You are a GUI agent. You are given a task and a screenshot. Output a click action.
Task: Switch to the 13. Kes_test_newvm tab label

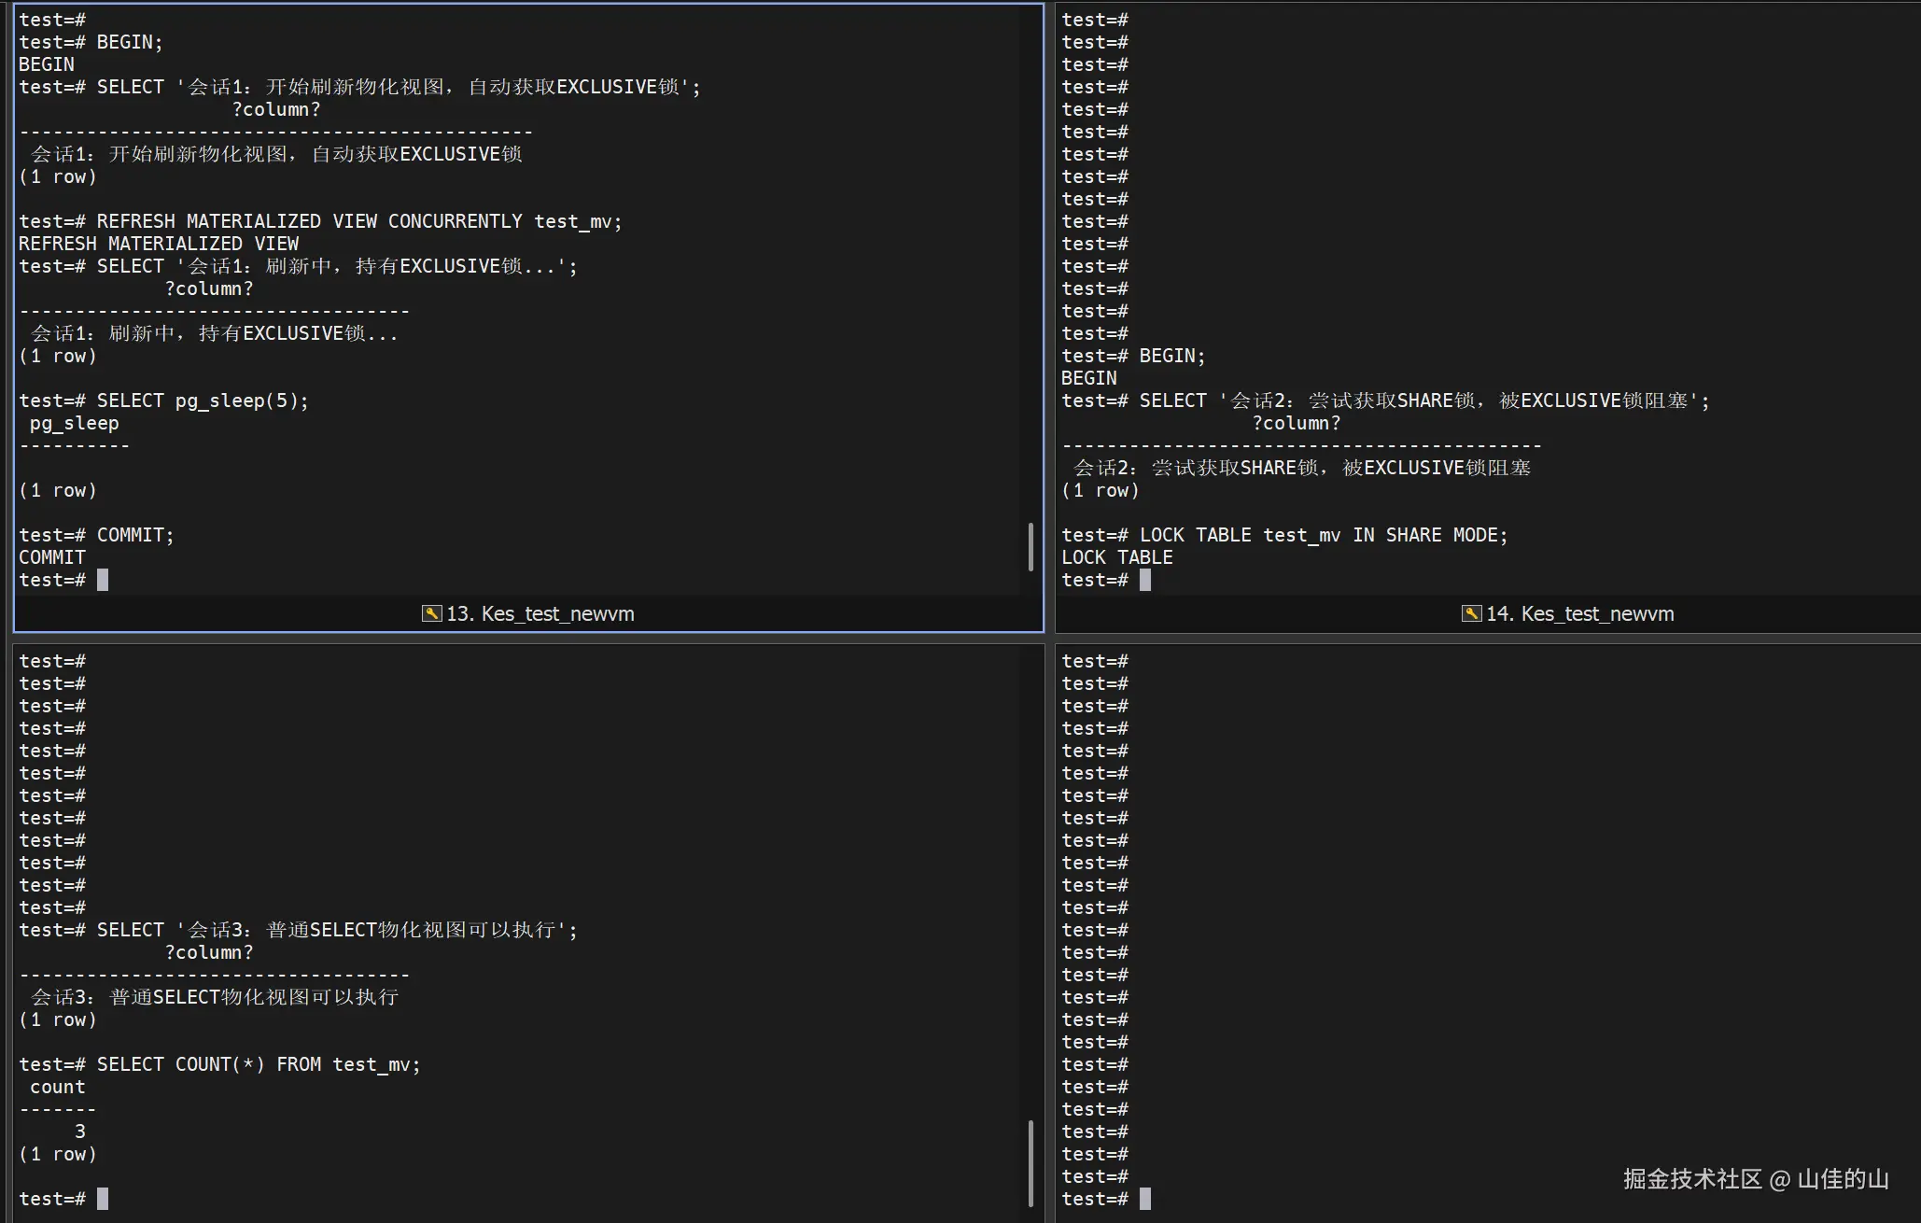(x=540, y=613)
